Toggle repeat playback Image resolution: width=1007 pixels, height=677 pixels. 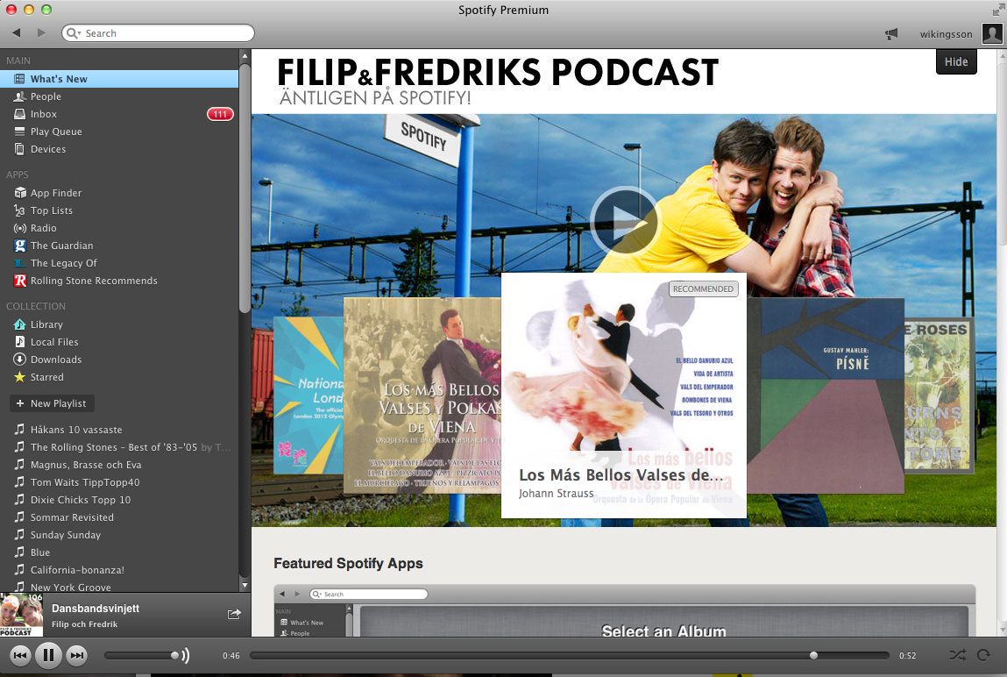983,655
